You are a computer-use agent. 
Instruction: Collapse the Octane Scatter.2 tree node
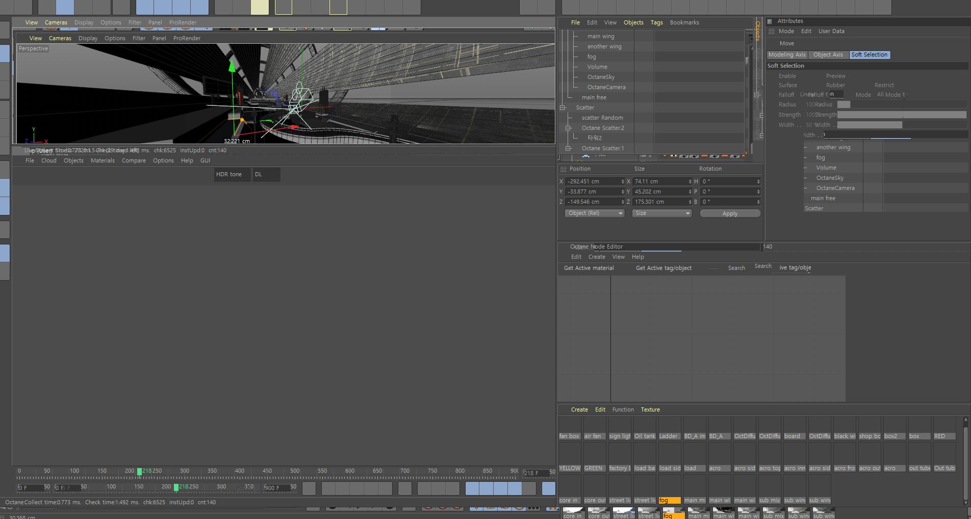tap(568, 128)
